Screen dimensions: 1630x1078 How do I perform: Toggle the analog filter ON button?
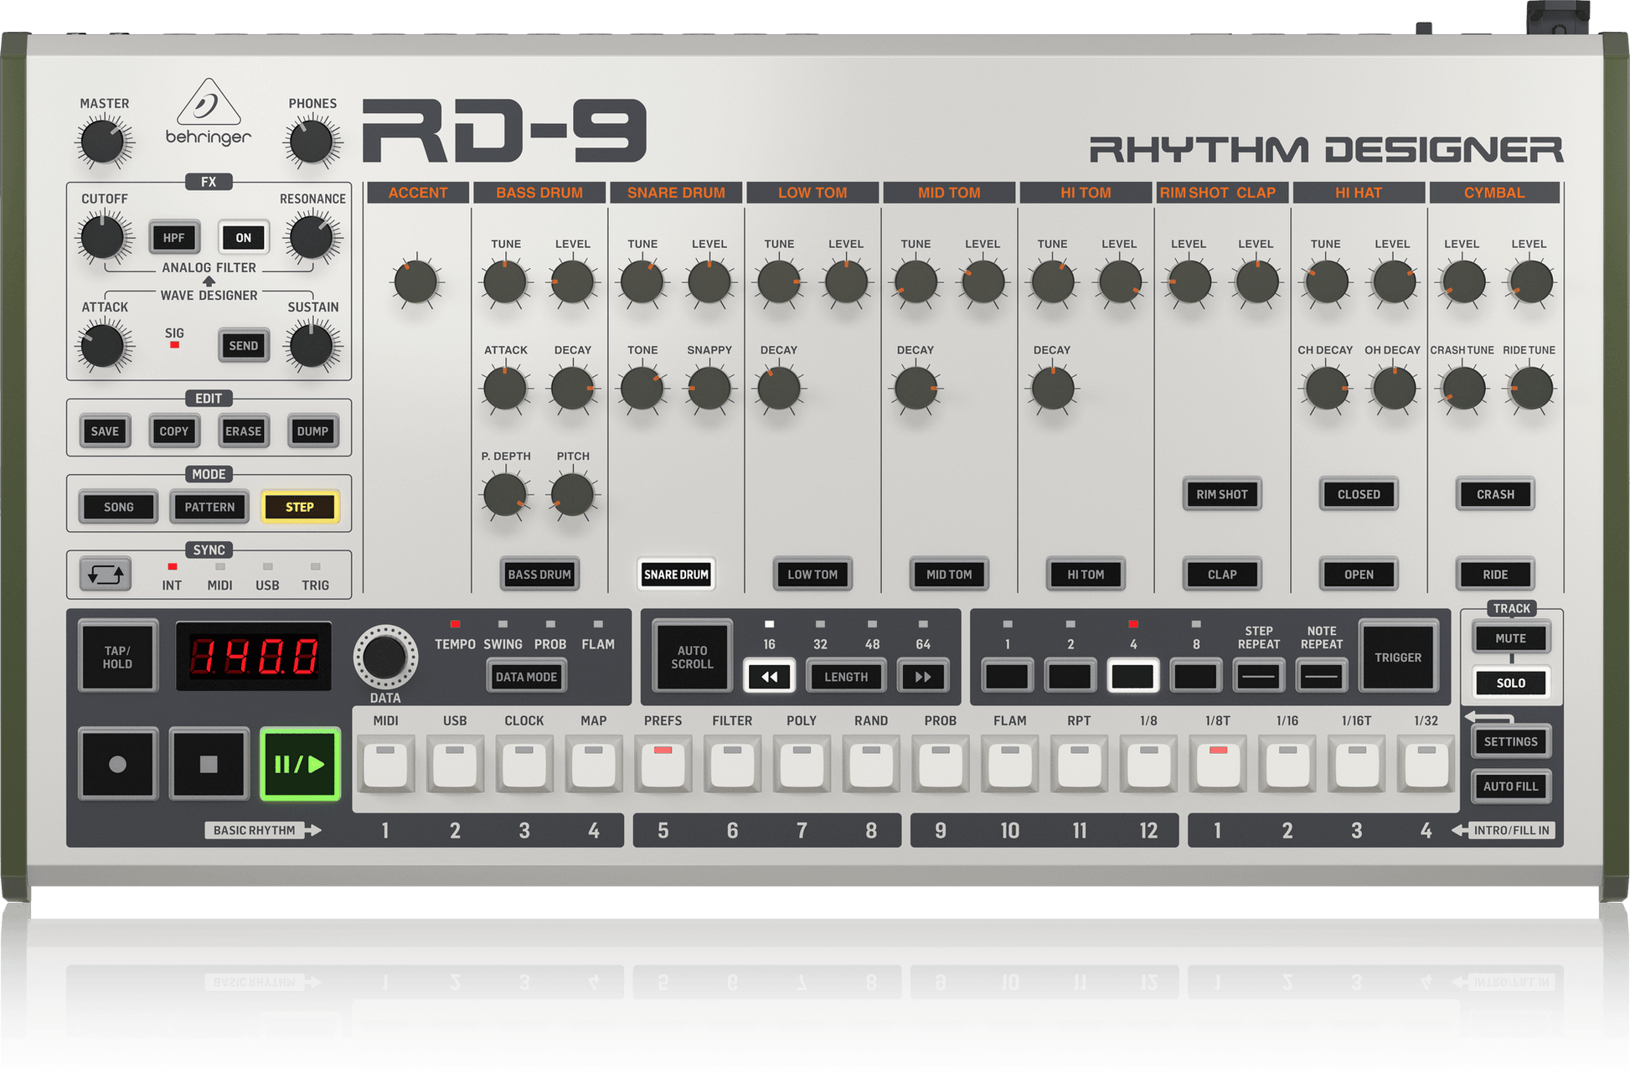pyautogui.click(x=243, y=237)
